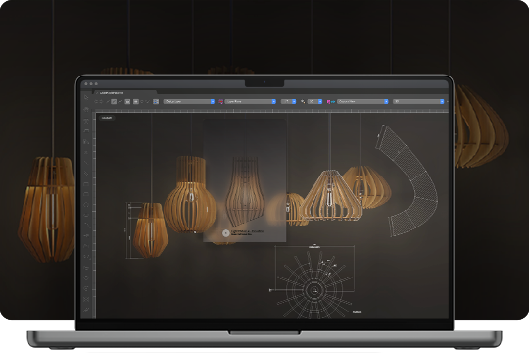
Task: Click the red layers icon between dropdowns
Action: (x=221, y=101)
